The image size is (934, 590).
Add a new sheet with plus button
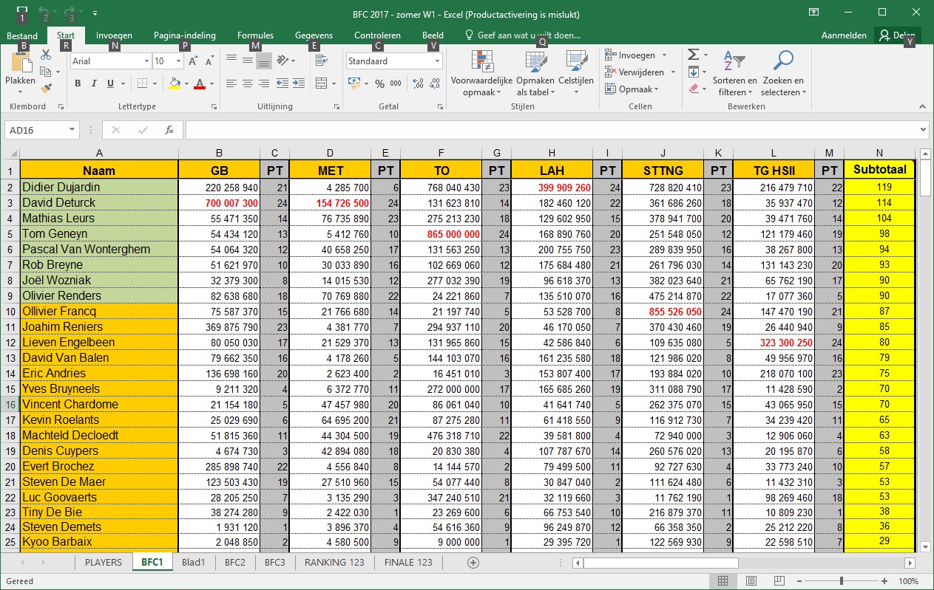point(473,562)
